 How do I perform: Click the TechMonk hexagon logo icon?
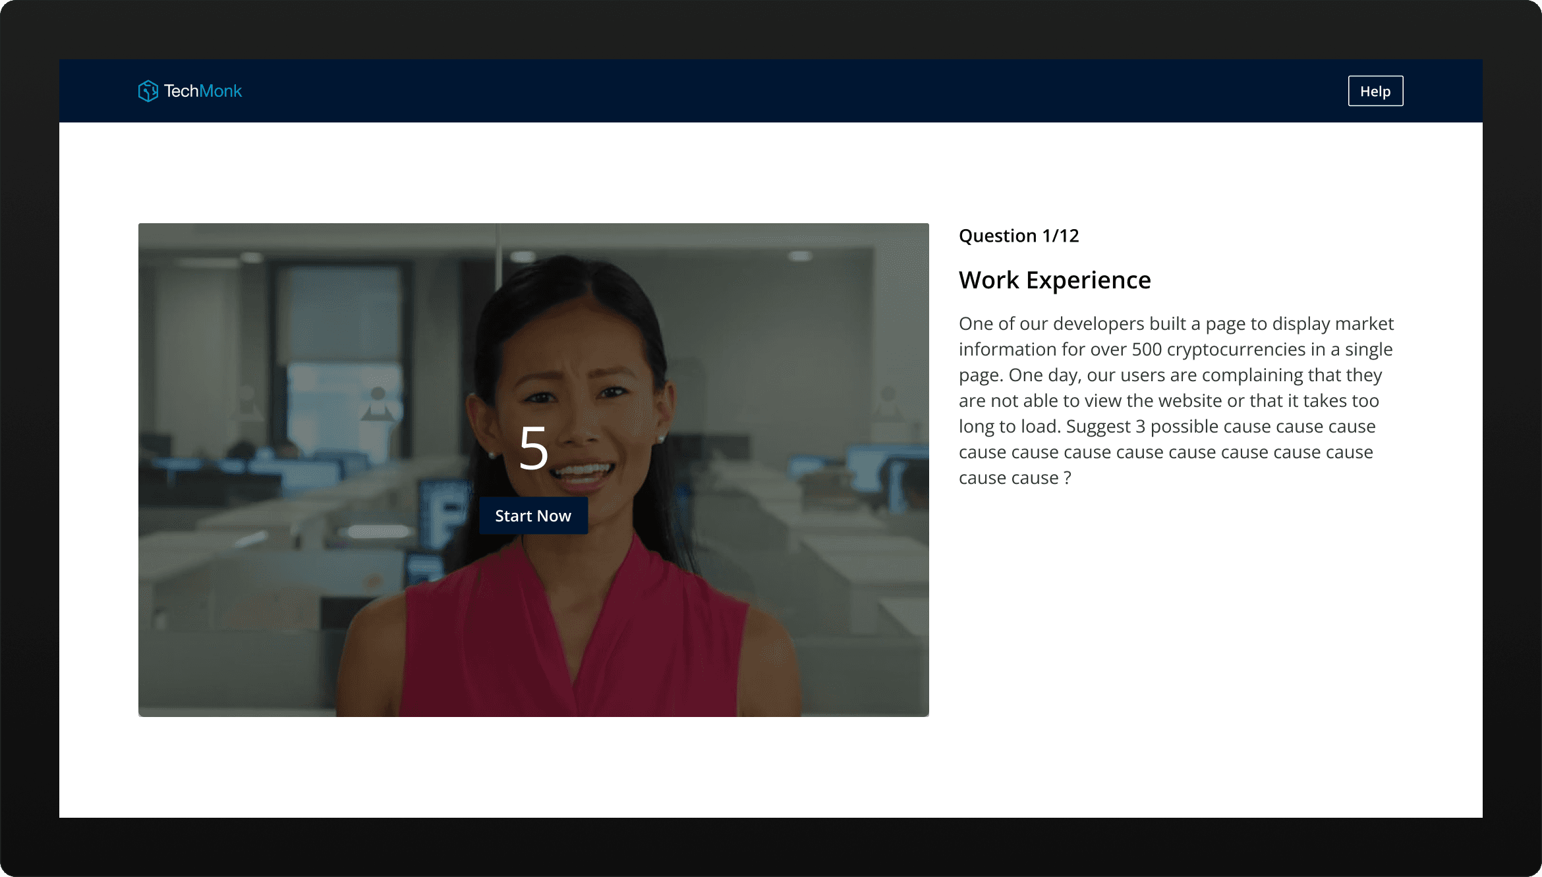pyautogui.click(x=148, y=91)
